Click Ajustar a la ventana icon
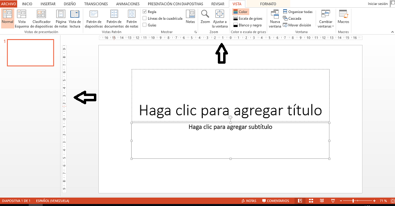 220,15
